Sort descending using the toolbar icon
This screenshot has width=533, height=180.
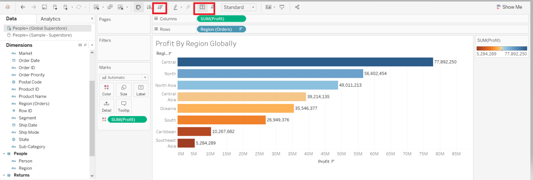click(160, 7)
